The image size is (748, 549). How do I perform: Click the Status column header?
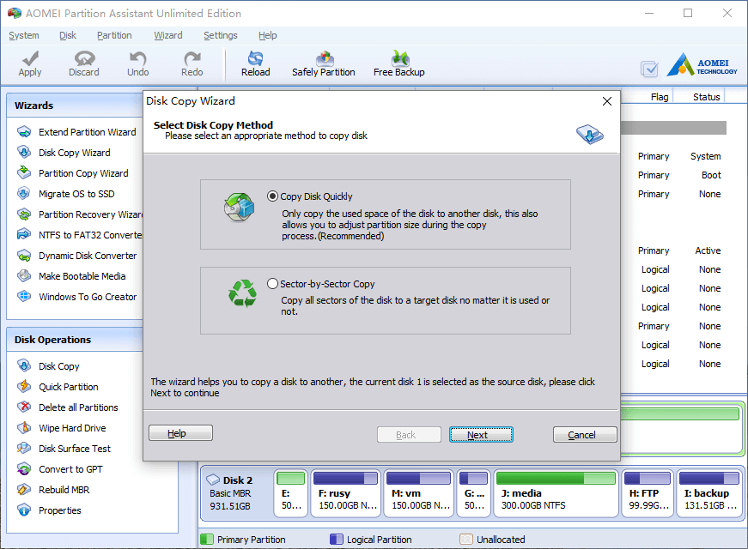(x=706, y=97)
